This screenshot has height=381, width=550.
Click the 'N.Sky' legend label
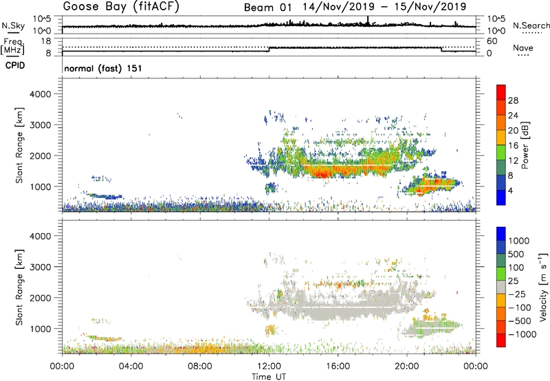(13, 26)
